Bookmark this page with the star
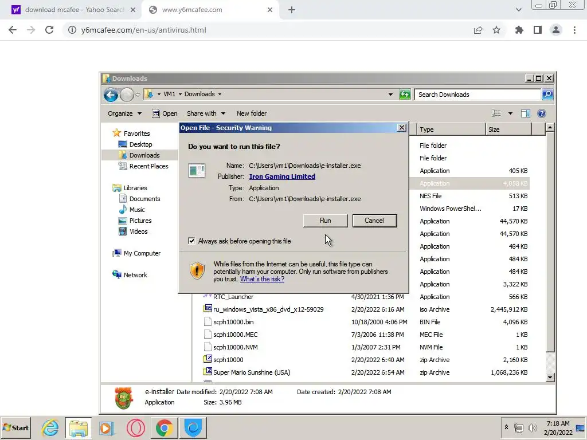The width and height of the screenshot is (587, 440). click(x=496, y=30)
